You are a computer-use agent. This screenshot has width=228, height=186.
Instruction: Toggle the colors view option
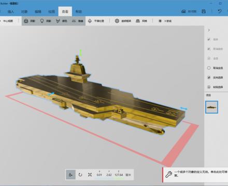61,21
